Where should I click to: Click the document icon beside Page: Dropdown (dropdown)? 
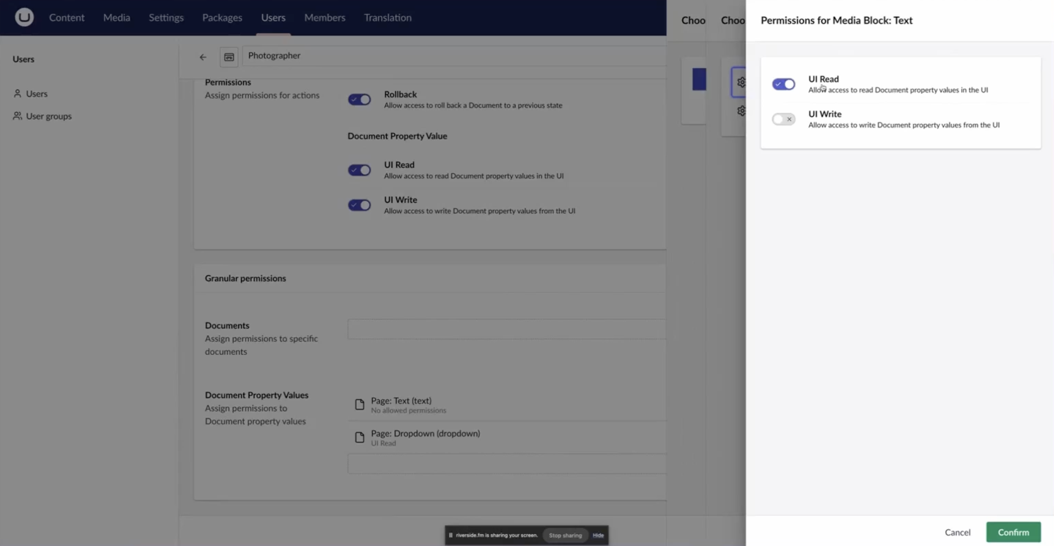tap(360, 437)
